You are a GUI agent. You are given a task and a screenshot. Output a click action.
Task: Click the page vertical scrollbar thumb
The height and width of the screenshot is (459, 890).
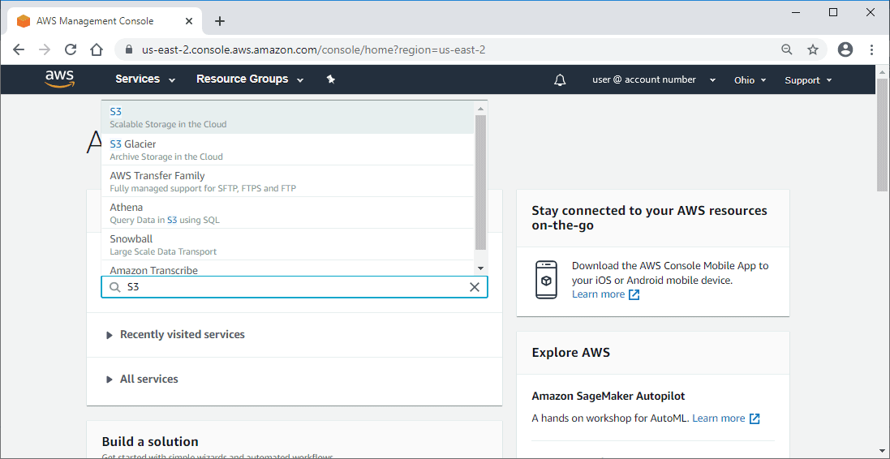tap(883, 135)
